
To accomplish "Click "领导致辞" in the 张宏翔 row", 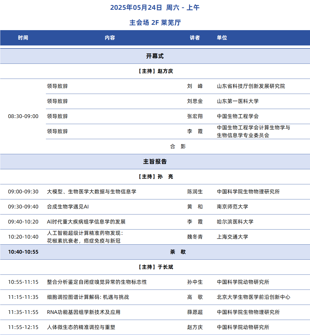I will [x=57, y=116].
